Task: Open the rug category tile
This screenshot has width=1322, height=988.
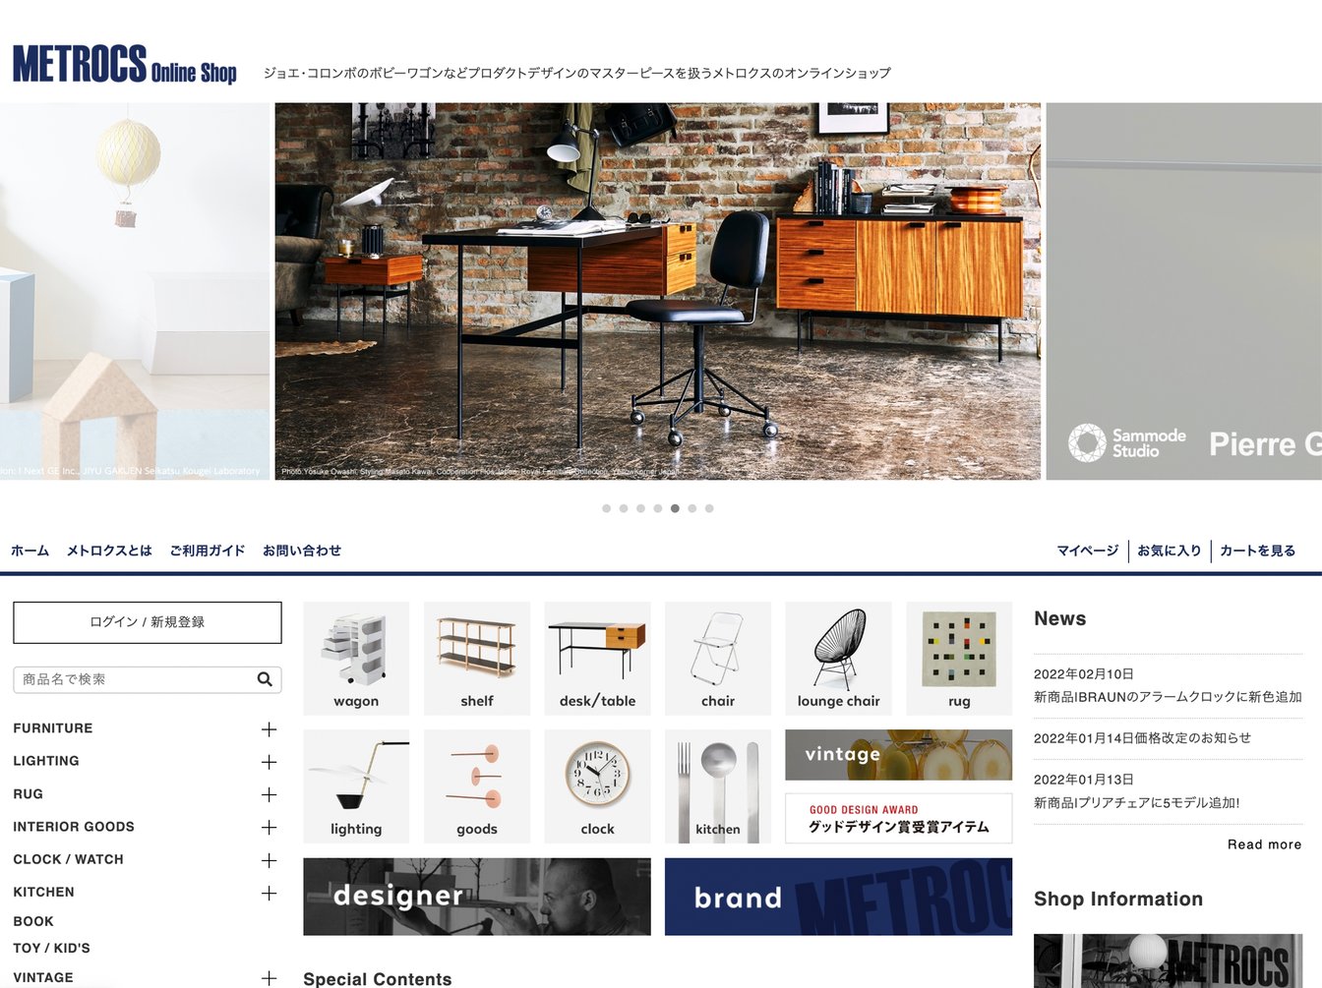Action: pyautogui.click(x=959, y=658)
